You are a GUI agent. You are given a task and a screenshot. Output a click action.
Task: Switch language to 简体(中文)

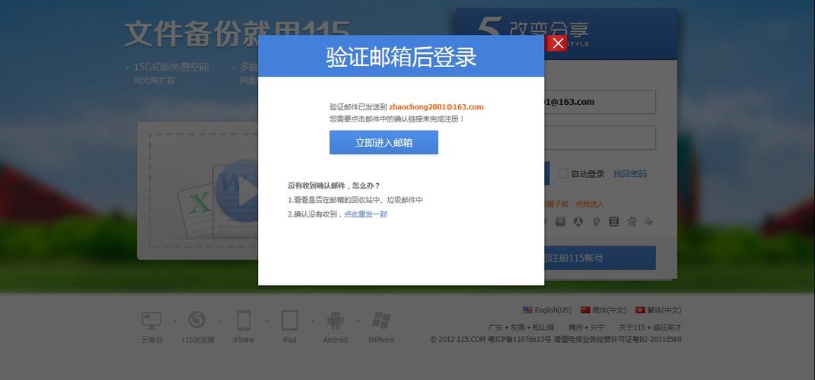pos(603,310)
